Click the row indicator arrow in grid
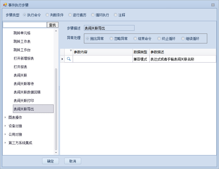 click(x=62, y=59)
